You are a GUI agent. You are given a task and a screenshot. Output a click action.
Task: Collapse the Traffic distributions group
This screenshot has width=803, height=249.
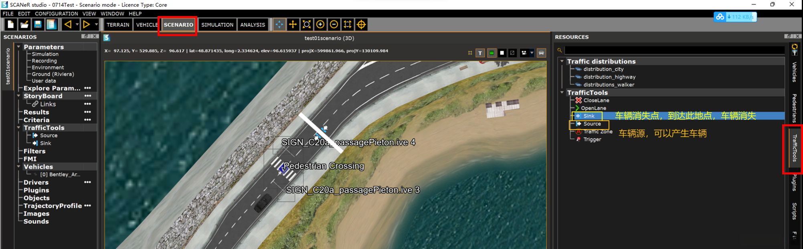pyautogui.click(x=562, y=61)
